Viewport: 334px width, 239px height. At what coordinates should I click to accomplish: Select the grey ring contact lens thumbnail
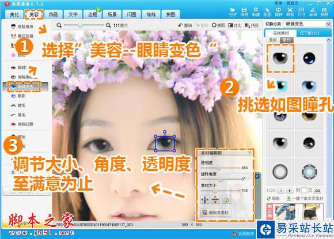click(x=280, y=172)
